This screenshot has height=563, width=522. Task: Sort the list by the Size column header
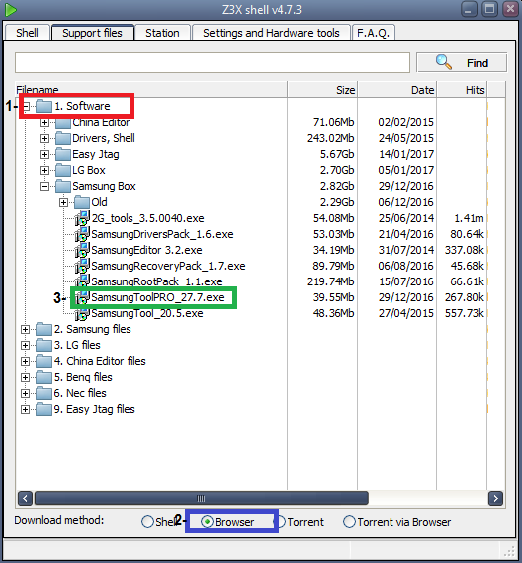click(323, 90)
